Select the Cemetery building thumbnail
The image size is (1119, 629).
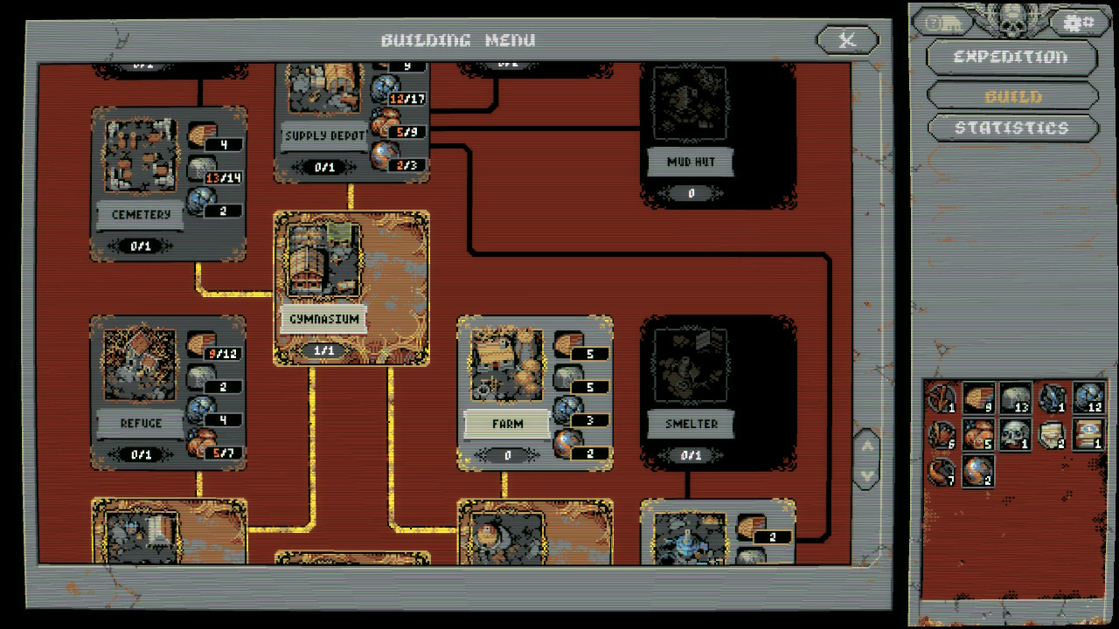[141, 156]
